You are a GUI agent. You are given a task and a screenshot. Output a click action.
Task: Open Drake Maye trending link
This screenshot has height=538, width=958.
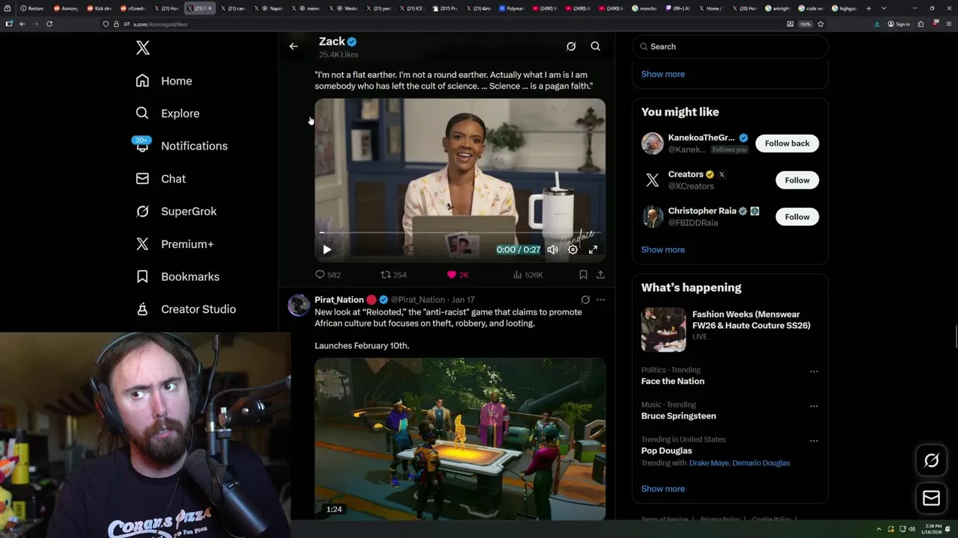click(708, 463)
